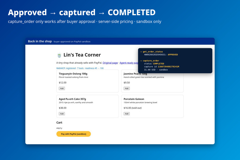Screen dimensions: 240x160
Task: Click the APPROVED status in overlay
Action: (173, 55)
